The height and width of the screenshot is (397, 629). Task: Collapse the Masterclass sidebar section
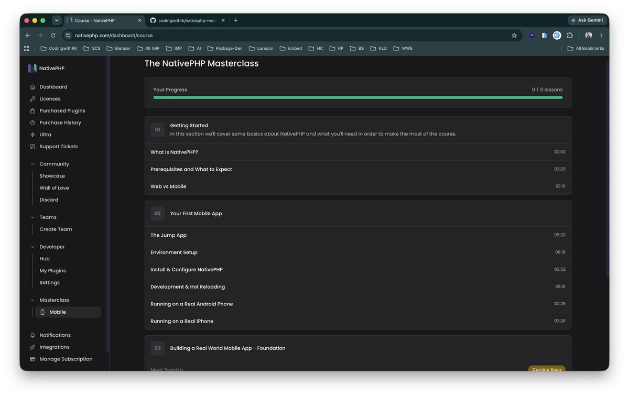[x=32, y=300]
